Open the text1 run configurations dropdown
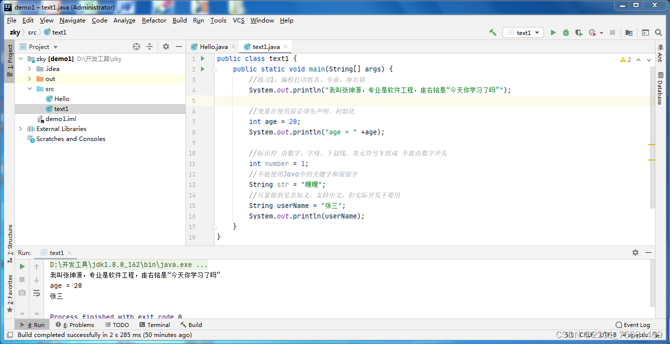This screenshot has width=670, height=344. click(523, 32)
